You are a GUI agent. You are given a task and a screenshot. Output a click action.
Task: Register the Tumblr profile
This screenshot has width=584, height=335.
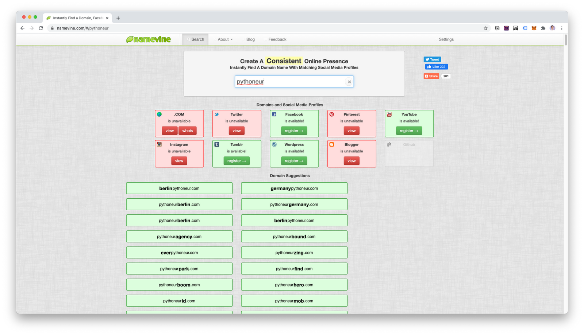click(x=237, y=161)
